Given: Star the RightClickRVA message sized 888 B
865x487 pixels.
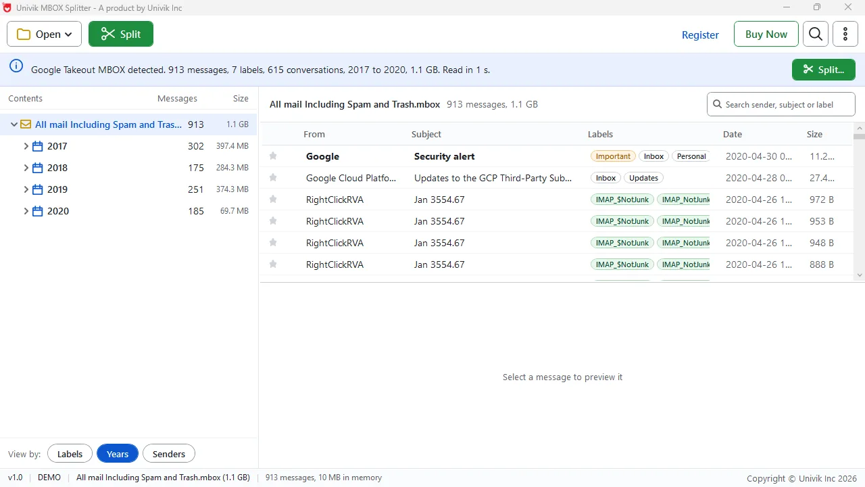Looking at the screenshot, I should [273, 264].
